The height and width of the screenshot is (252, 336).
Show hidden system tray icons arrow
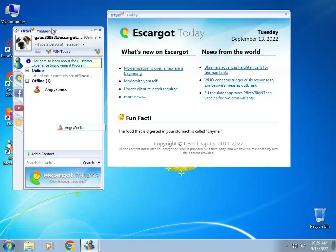pyautogui.click(x=287, y=246)
